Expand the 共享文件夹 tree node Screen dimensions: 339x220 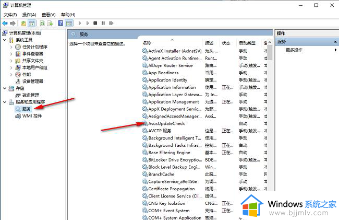pos(11,61)
